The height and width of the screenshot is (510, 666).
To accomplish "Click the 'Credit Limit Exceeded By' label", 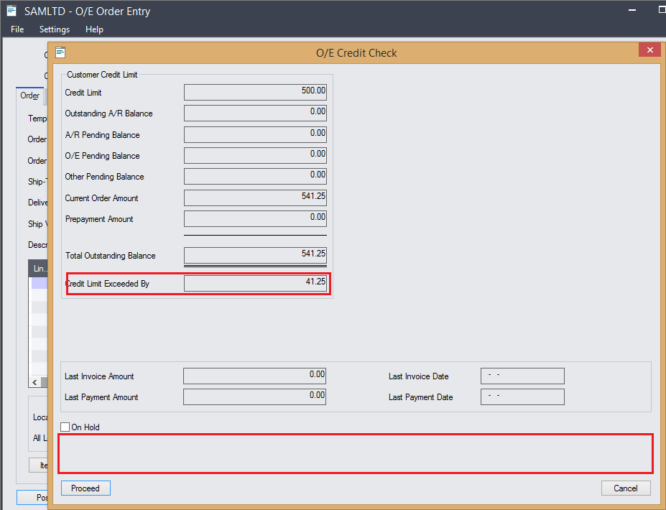I will (108, 284).
